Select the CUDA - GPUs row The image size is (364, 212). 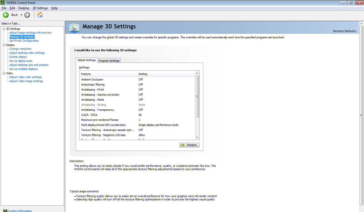(137, 115)
